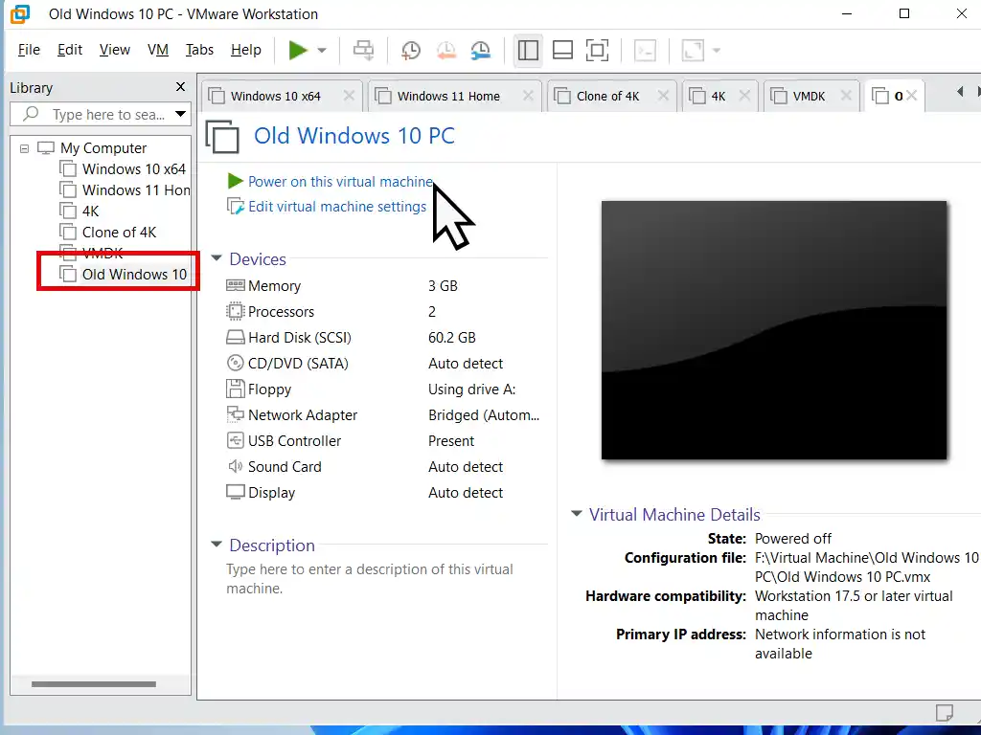Open the stretch display dropdown arrow

717,50
